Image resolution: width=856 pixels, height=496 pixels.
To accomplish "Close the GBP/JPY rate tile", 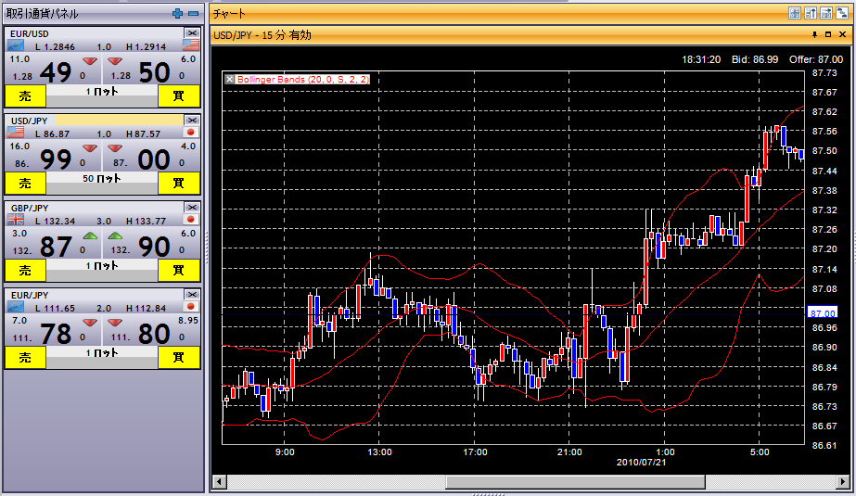I will pos(192,207).
